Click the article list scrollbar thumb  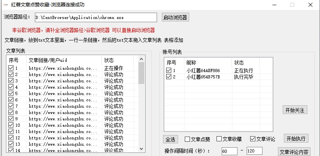141,73
